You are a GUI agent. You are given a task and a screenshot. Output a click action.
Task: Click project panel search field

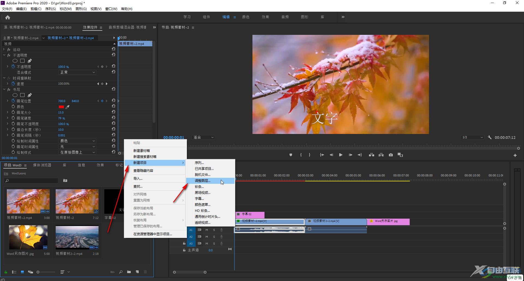pos(31,181)
